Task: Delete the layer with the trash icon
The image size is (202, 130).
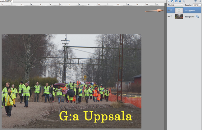Action: 195,1
